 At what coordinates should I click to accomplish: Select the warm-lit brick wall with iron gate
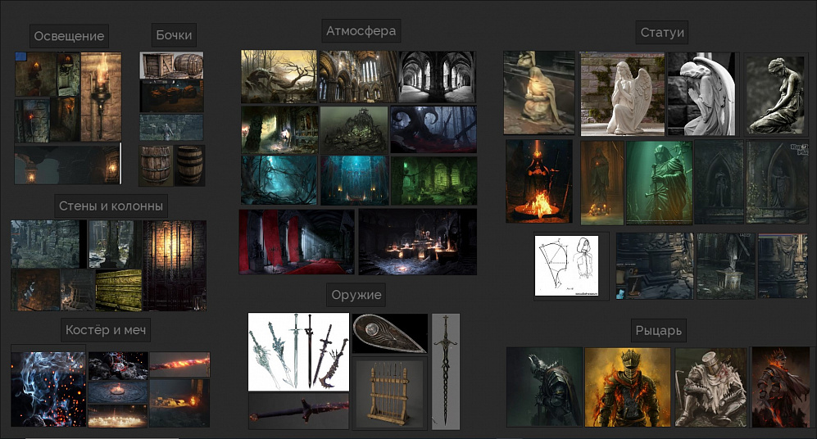point(175,265)
